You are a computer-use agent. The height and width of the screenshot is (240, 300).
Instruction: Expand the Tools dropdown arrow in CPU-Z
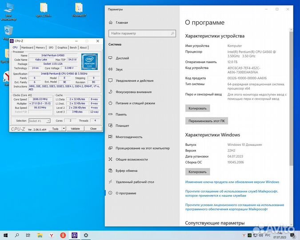[x=64, y=128]
